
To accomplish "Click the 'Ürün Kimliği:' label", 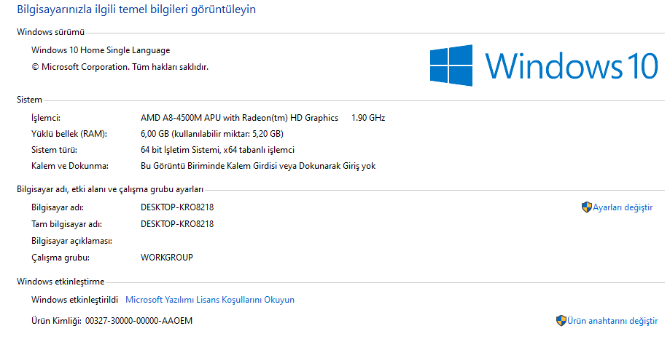I will click(x=56, y=321).
